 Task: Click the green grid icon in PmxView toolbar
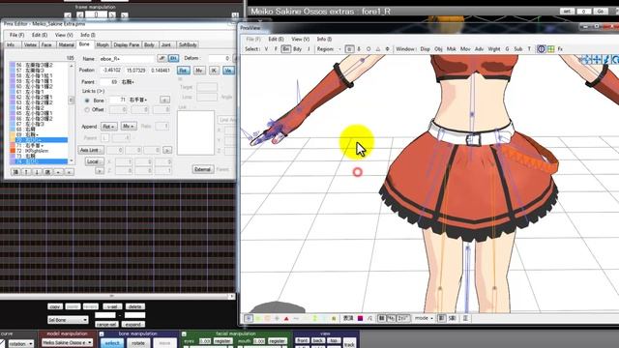tap(550, 49)
